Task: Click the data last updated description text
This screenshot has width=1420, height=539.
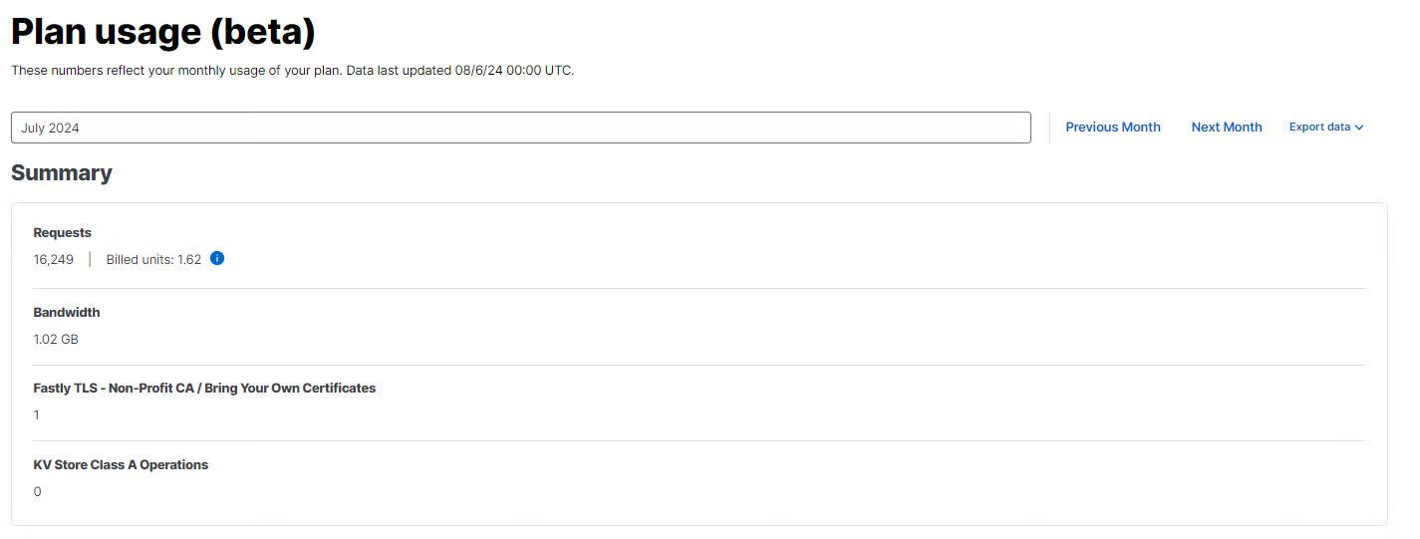Action: click(292, 71)
